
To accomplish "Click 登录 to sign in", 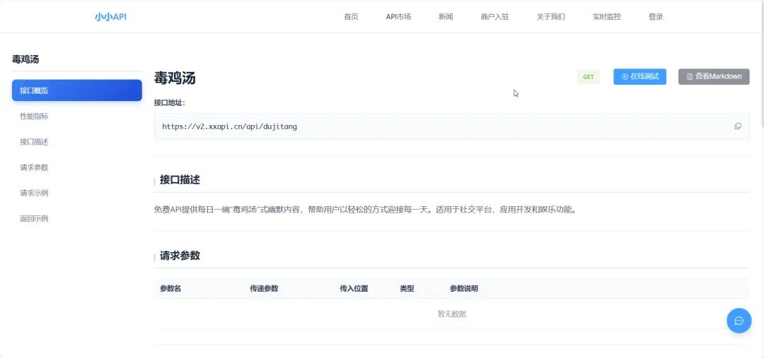I will 655,16.
